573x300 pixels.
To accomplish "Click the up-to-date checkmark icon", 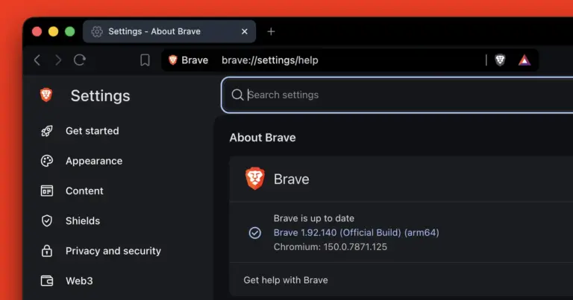I will 254,232.
